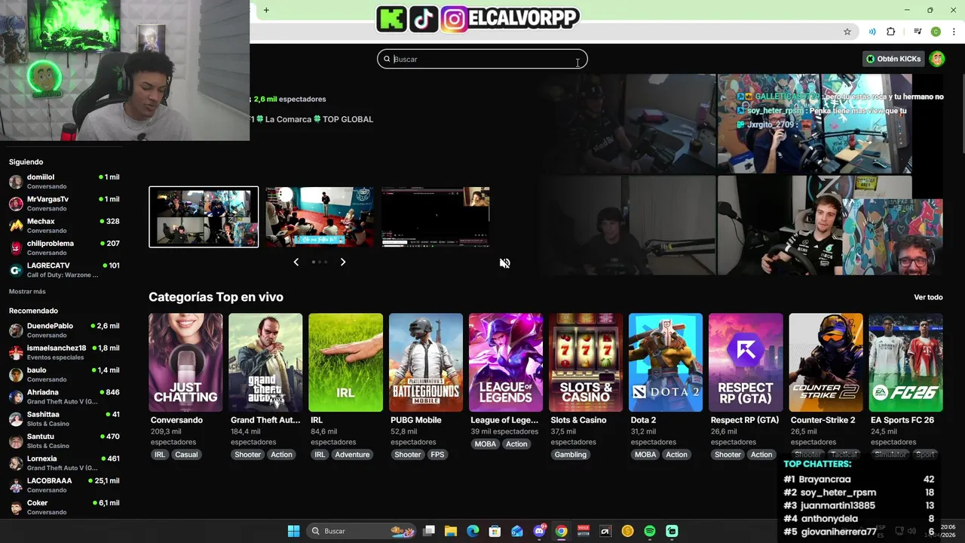965x543 pixels.
Task: Open the Chrome profile avatar
Action: tap(936, 32)
